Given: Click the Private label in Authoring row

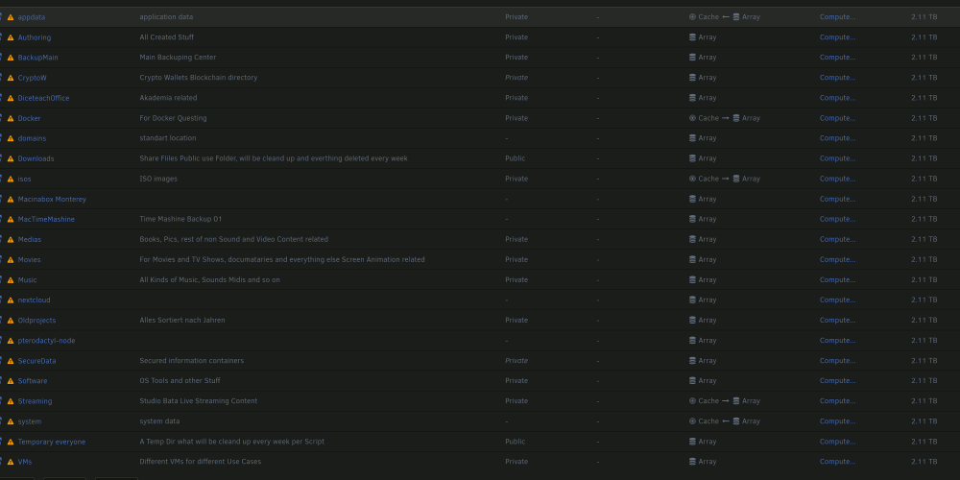Looking at the screenshot, I should 516,37.
